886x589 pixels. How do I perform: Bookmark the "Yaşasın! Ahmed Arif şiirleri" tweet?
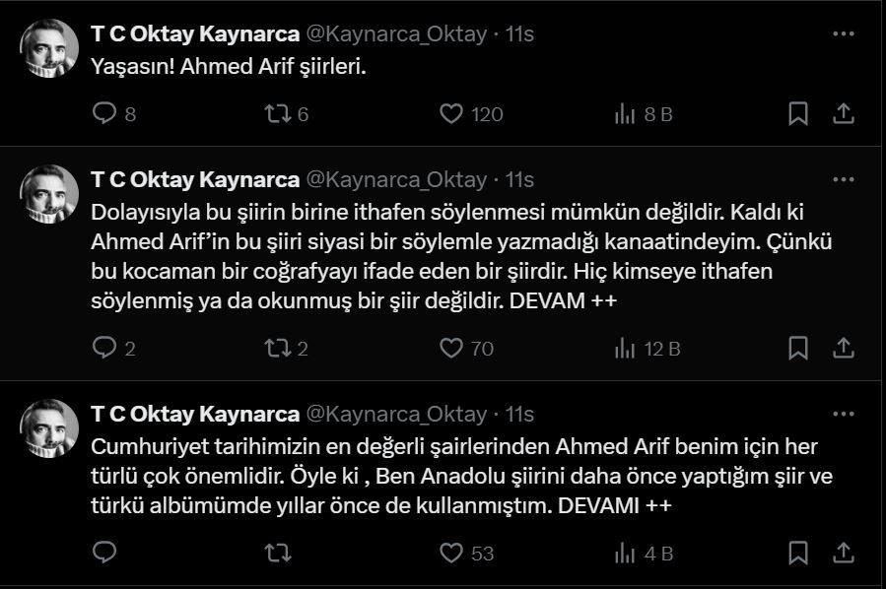click(x=798, y=113)
